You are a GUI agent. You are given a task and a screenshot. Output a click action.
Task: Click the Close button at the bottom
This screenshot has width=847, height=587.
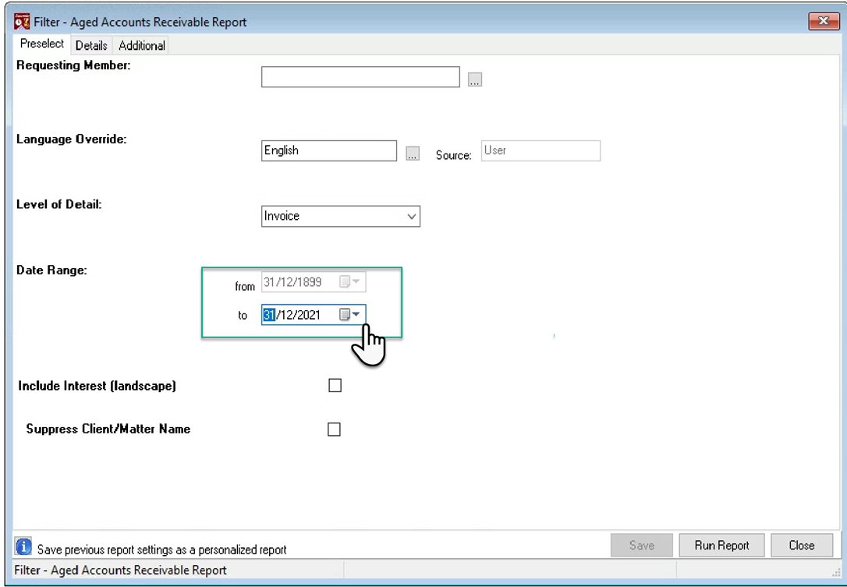click(802, 546)
